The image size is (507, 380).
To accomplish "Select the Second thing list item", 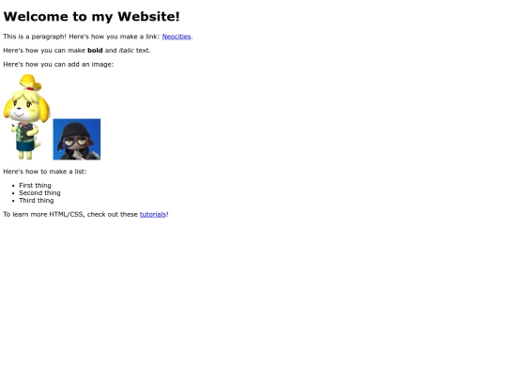I will [x=39, y=193].
